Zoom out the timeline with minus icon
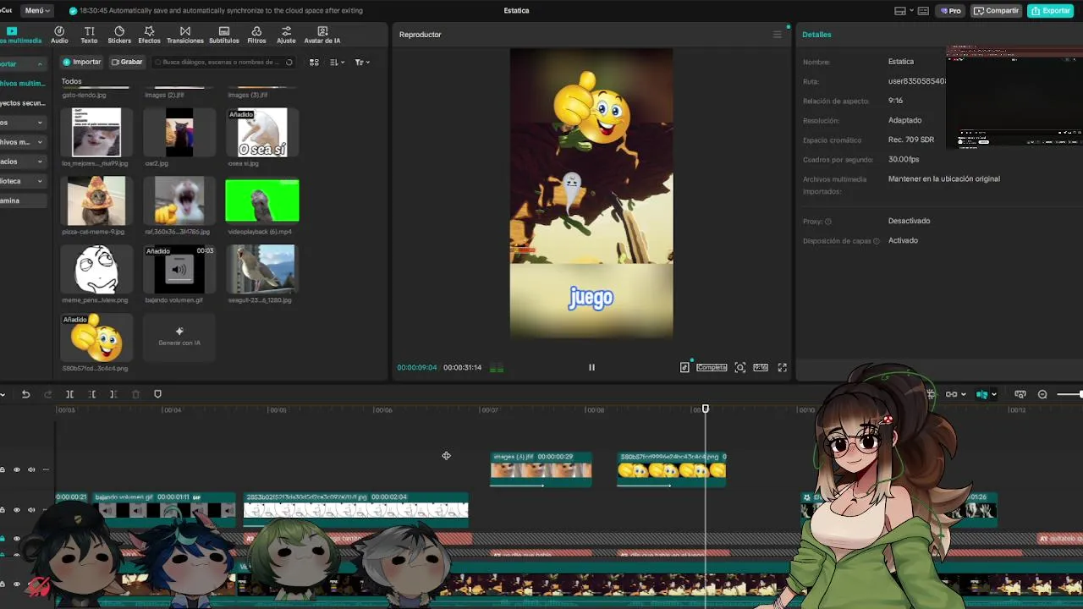 [x=1042, y=394]
